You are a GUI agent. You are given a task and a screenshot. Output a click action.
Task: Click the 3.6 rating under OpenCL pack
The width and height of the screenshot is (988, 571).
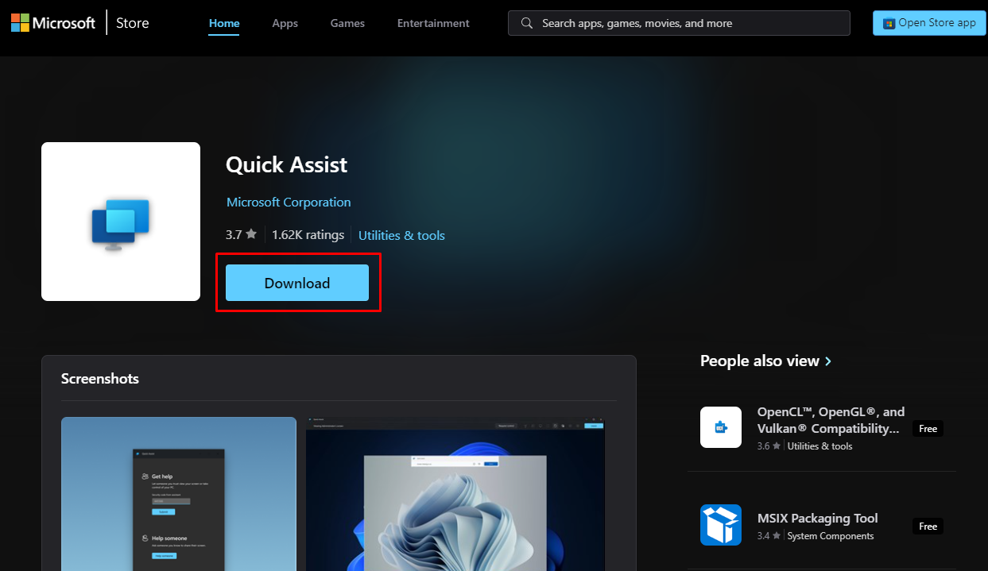click(x=769, y=446)
